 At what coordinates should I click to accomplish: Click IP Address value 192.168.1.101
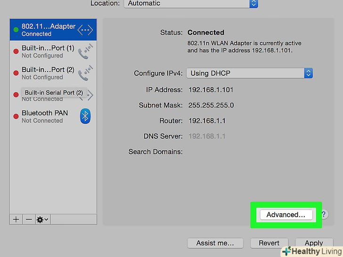click(x=211, y=90)
